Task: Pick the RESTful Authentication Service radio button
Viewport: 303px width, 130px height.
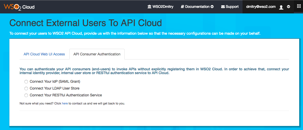Action: 26,95
